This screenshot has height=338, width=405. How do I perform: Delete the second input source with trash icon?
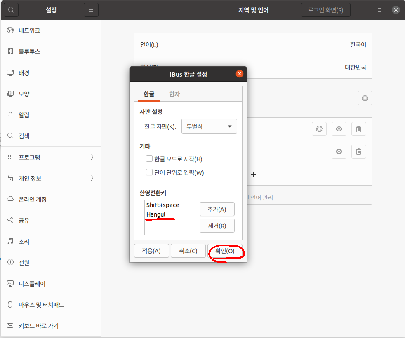[x=358, y=152]
